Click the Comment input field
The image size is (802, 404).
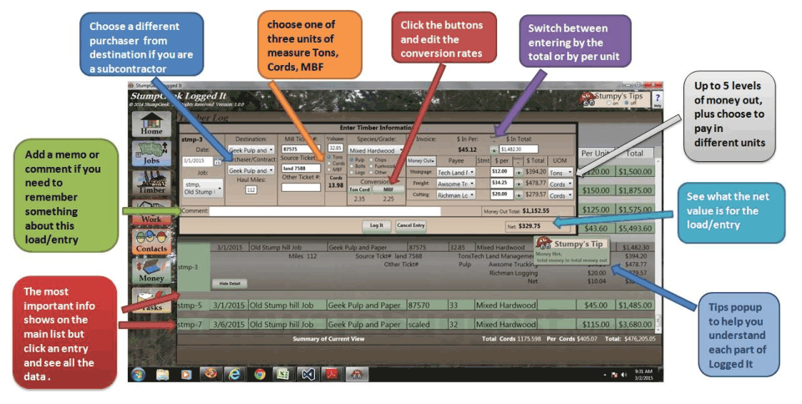pyautogui.click(x=325, y=211)
